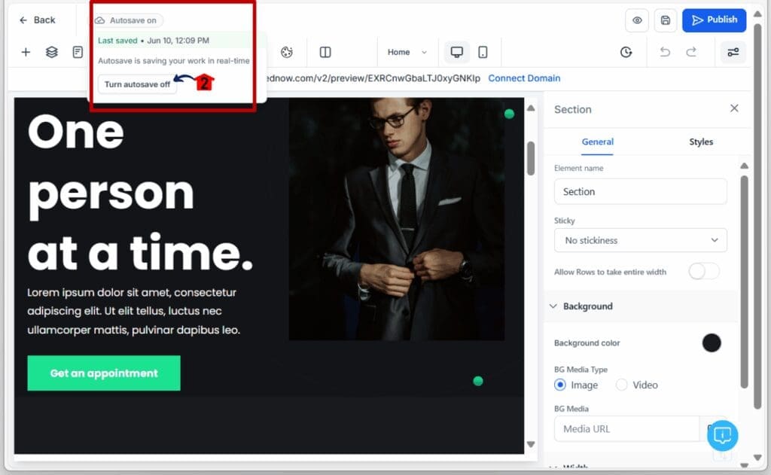Click the split layout columns icon
Screen dimensions: 771x475
point(325,52)
